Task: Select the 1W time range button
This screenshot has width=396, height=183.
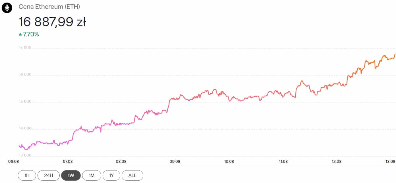Action: click(71, 175)
